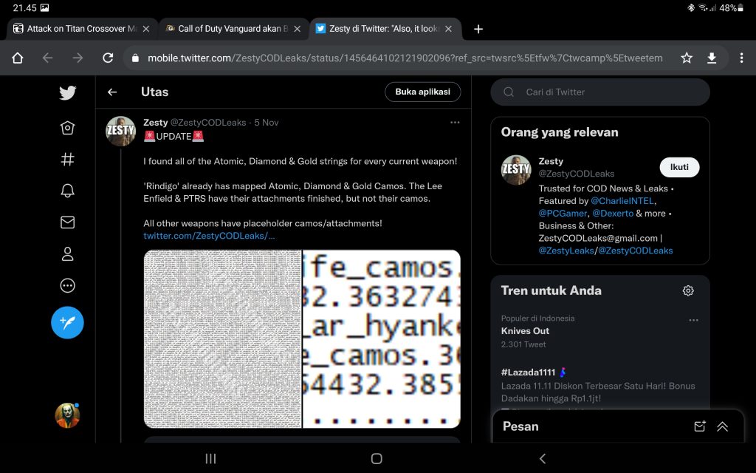Tap the Android system back button
The image size is (756, 473).
(543, 458)
